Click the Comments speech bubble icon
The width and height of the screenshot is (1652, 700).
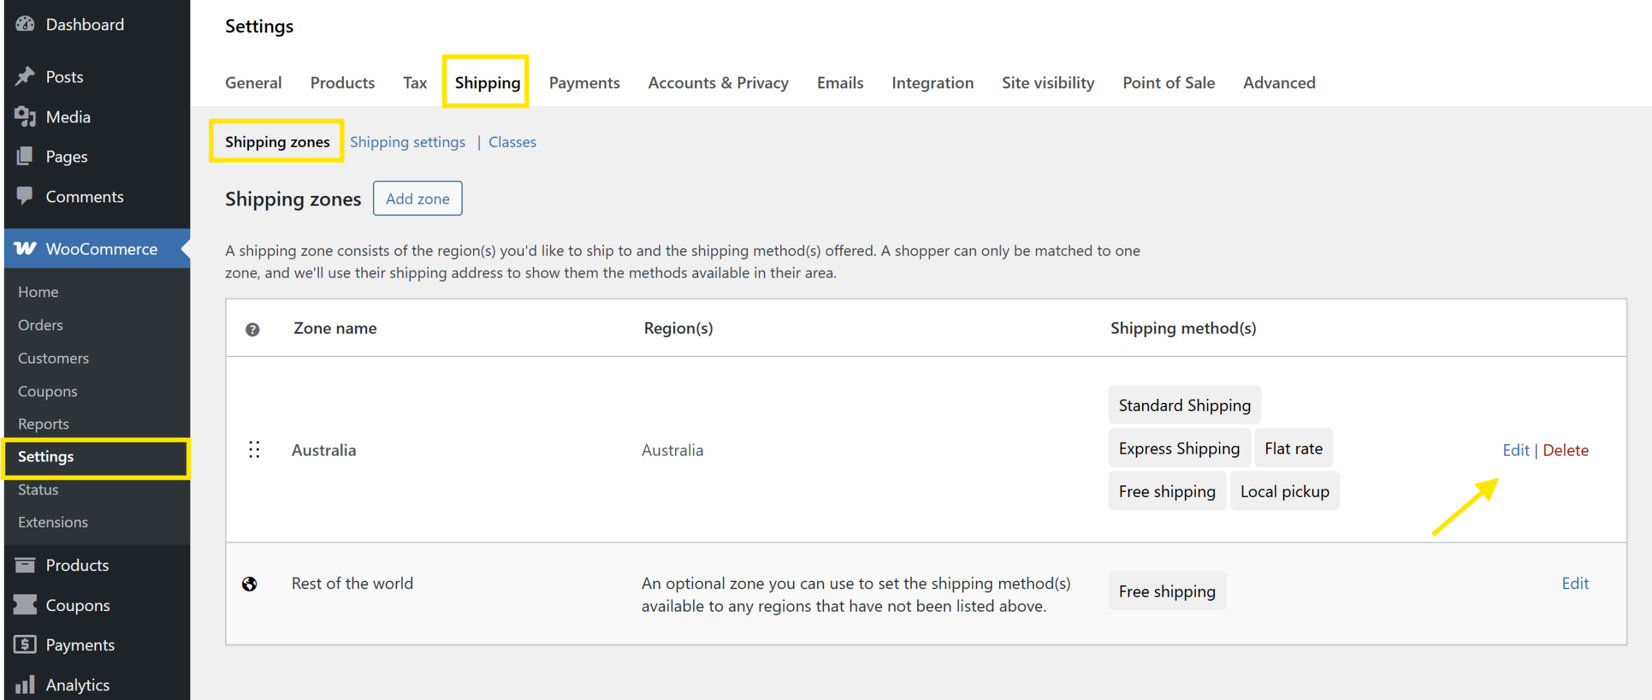(x=25, y=196)
